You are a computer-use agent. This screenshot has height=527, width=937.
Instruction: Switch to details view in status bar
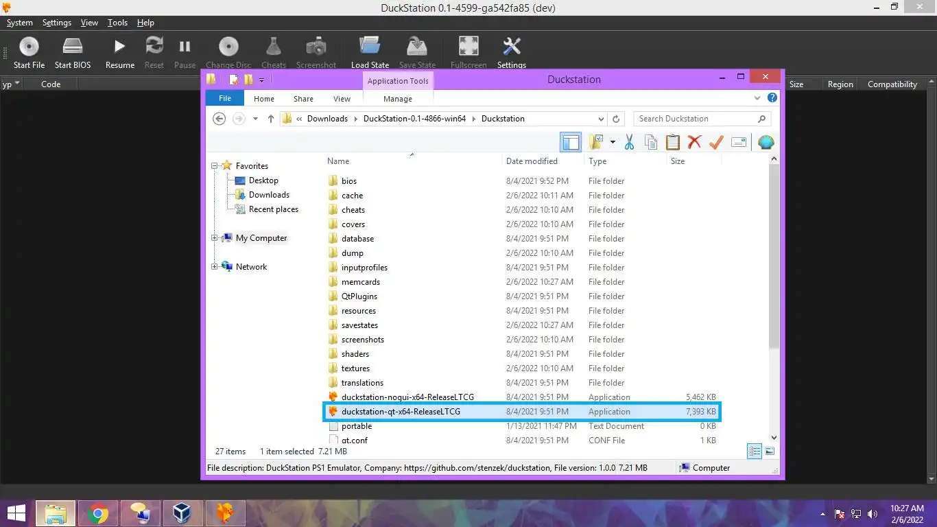[x=755, y=451]
